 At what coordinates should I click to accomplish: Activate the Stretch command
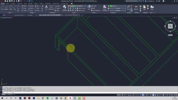[24, 11]
